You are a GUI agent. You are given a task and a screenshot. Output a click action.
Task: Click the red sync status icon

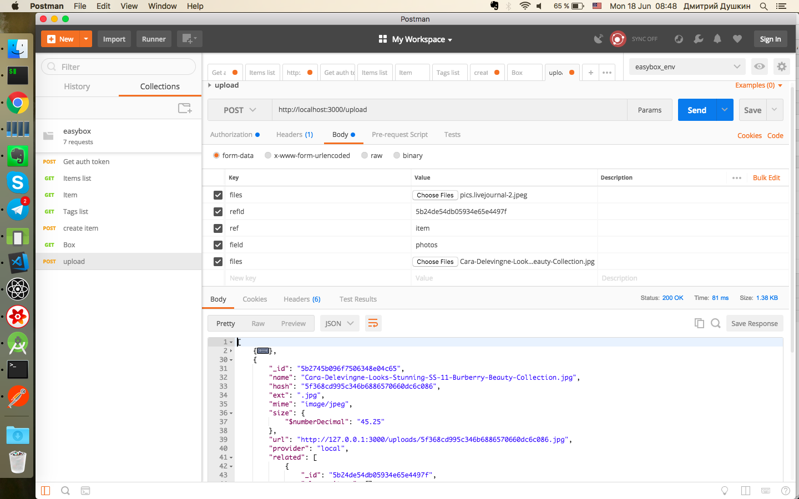[x=618, y=39]
